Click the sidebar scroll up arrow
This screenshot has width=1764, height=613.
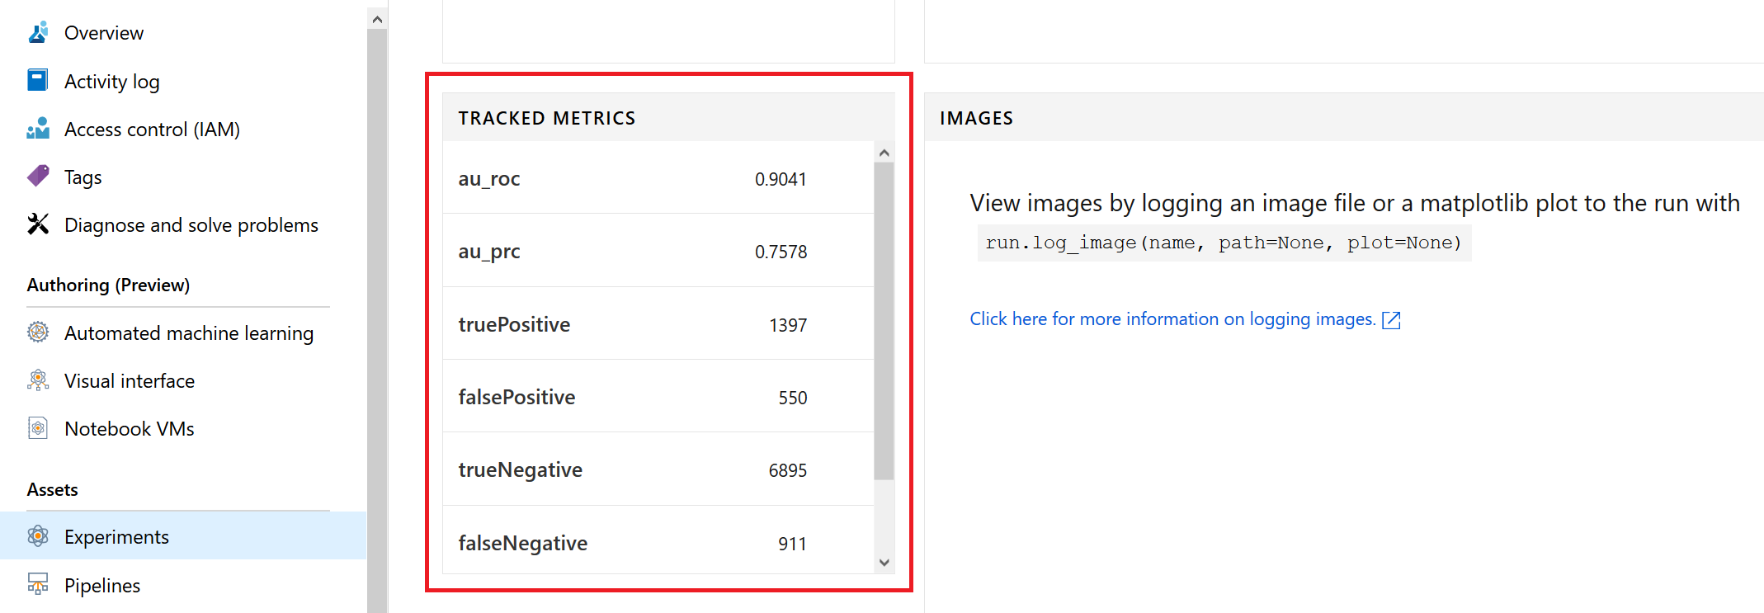coord(377,19)
